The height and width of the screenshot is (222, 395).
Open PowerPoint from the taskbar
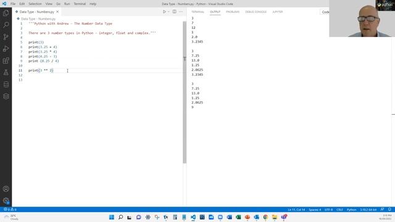[x=247, y=217]
